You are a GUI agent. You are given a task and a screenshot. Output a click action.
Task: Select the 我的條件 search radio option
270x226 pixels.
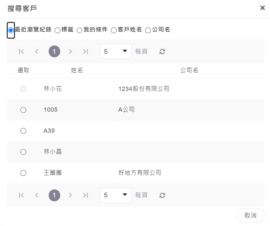(x=79, y=30)
